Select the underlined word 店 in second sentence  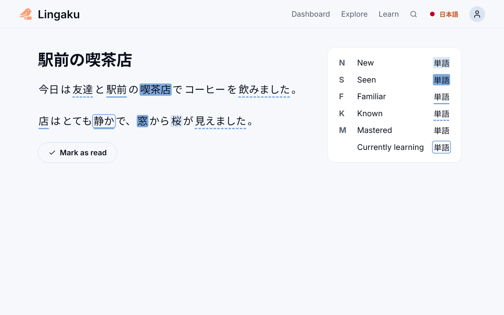[x=44, y=121]
